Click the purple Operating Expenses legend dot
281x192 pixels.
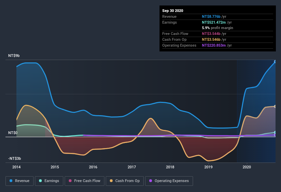(151, 181)
